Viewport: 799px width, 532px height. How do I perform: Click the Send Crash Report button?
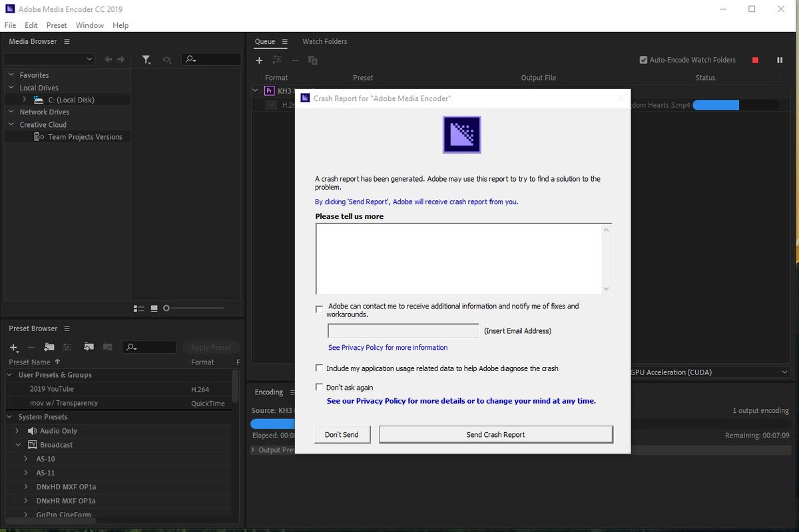coord(495,435)
